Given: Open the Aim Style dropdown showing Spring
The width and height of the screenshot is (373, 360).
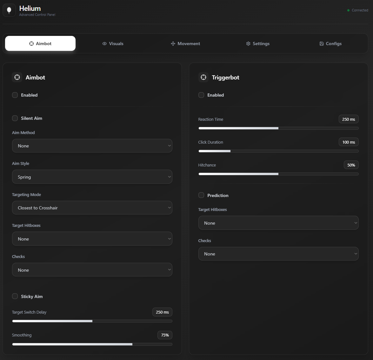Looking at the screenshot, I should click(92, 177).
